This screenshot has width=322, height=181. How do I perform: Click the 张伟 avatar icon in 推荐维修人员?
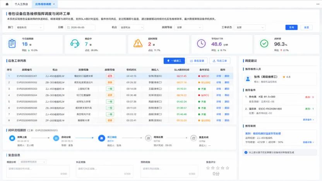click(248, 79)
